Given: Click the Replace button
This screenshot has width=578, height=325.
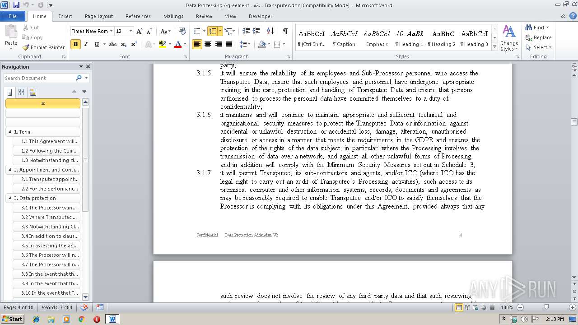Looking at the screenshot, I should [538, 37].
